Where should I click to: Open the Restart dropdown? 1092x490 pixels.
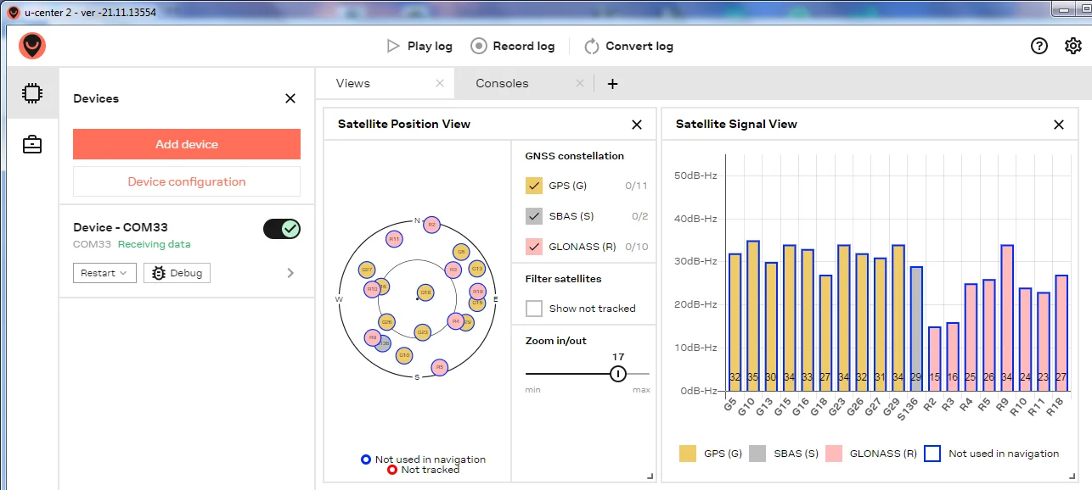104,273
